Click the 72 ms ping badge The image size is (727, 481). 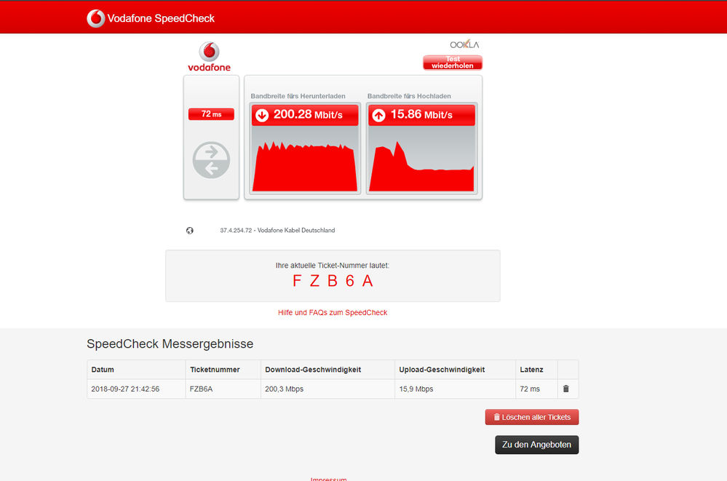click(211, 114)
